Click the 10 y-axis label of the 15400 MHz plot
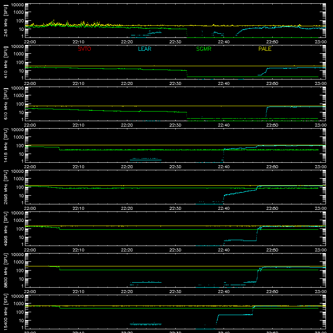 tap(21, 321)
